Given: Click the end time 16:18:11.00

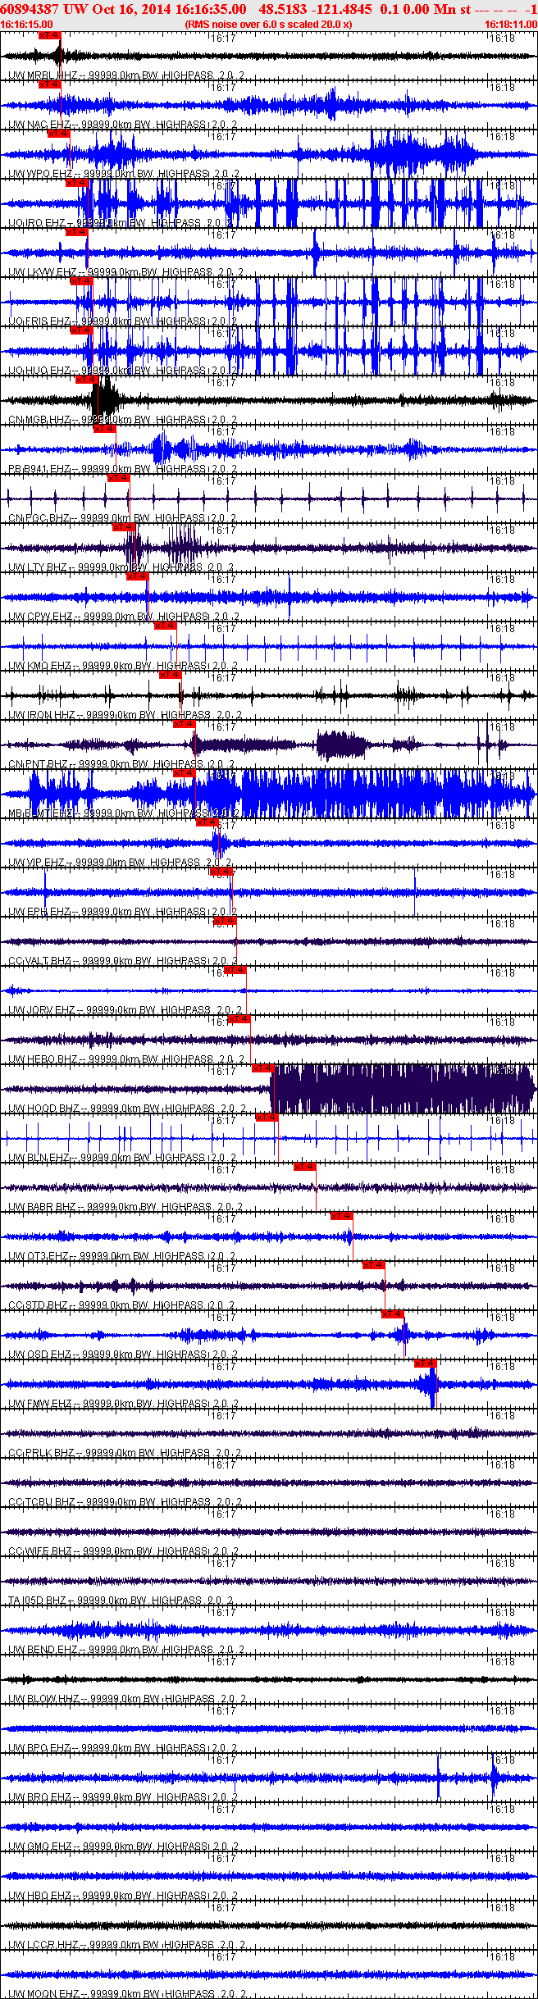Looking at the screenshot, I should click(x=510, y=25).
